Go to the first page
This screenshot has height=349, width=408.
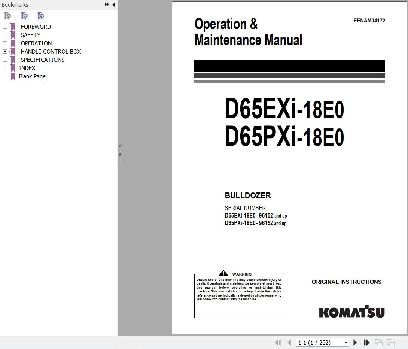(x=278, y=343)
